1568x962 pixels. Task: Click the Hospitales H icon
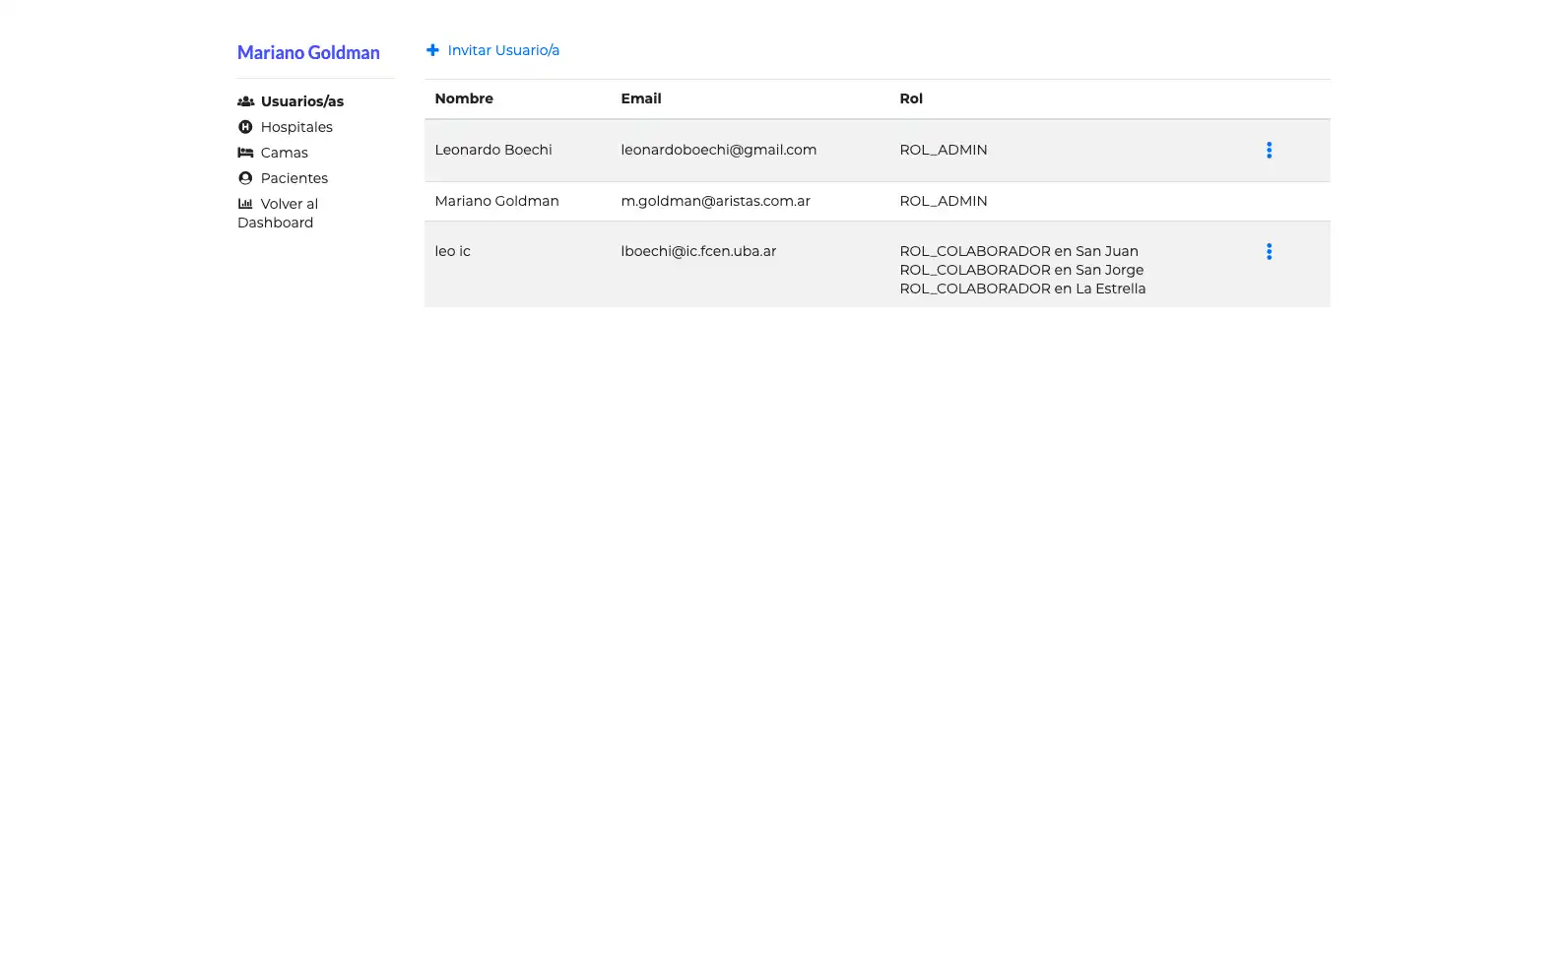245,127
